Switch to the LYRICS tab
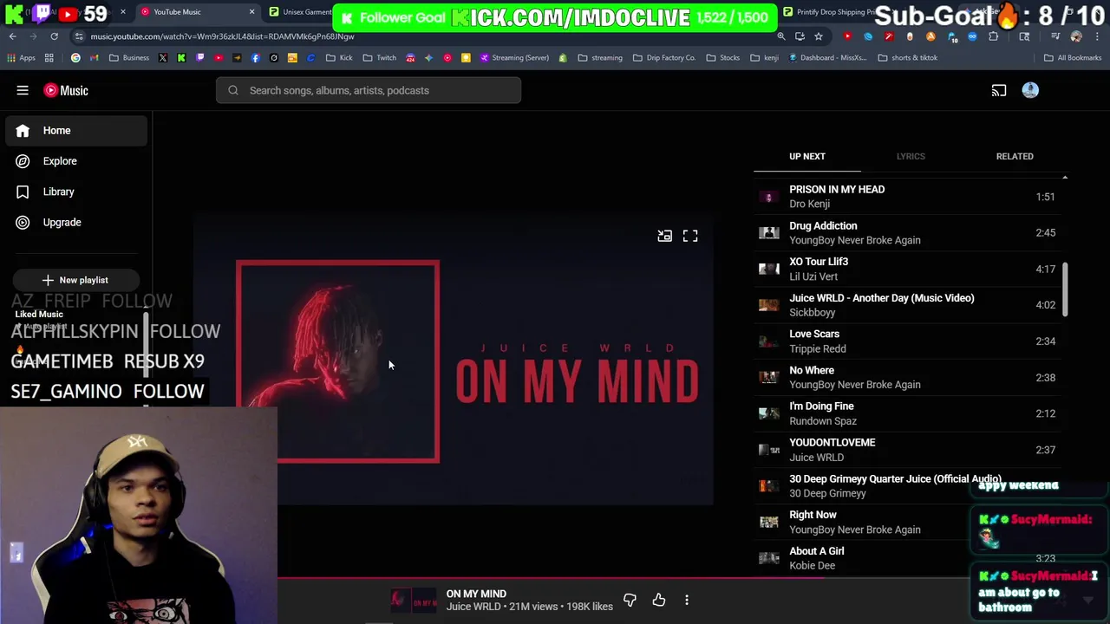 [911, 156]
